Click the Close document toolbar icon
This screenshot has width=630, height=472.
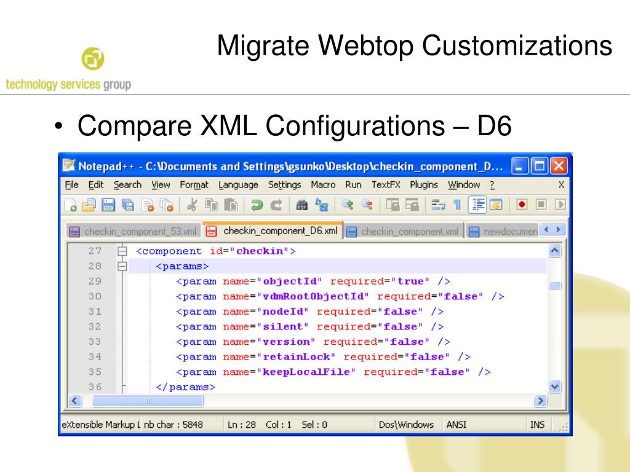pyautogui.click(x=148, y=205)
